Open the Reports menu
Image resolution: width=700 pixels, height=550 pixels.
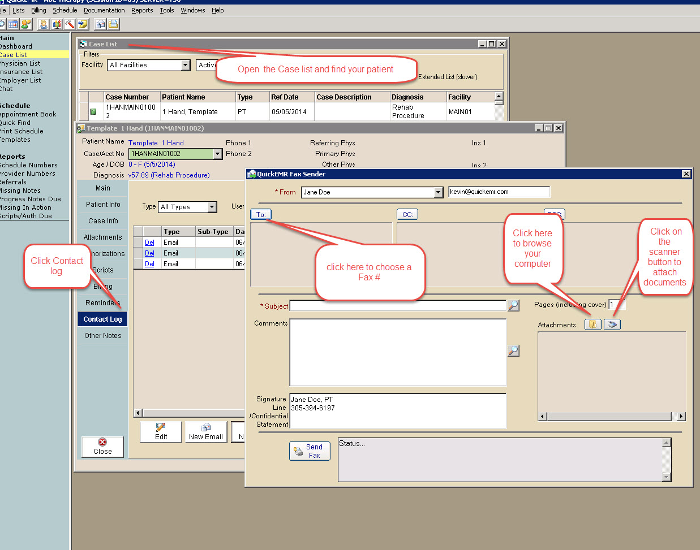[142, 10]
